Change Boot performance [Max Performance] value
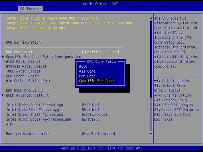This screenshot has height=152, width=203. 98,134
